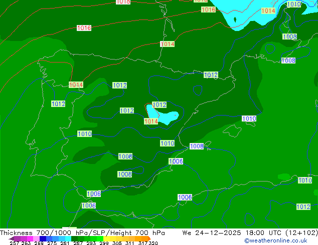The width and height of the screenshot is (318, 245).
Task: Click the legend value 269
Action: tap(39, 243)
